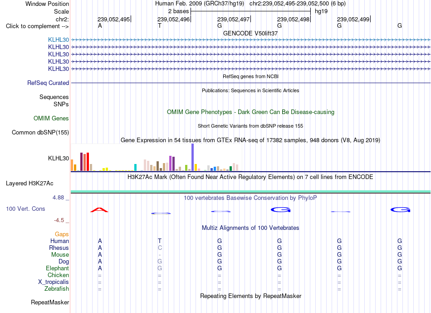Click the KLHL30 label beside GTEx bar chart

[x=58, y=158]
